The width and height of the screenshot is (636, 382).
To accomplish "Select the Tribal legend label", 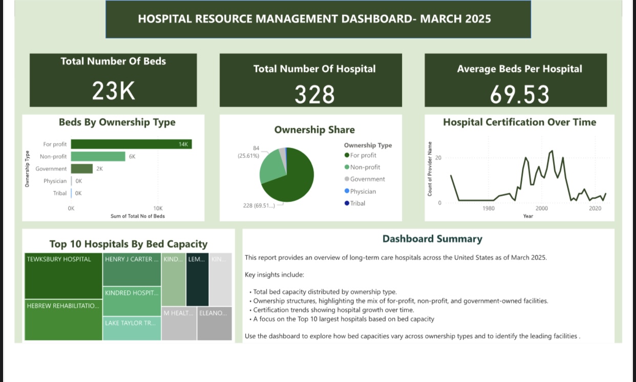I will [x=358, y=203].
